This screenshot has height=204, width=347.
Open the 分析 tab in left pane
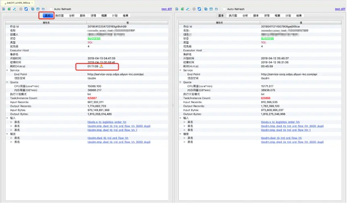(72, 16)
